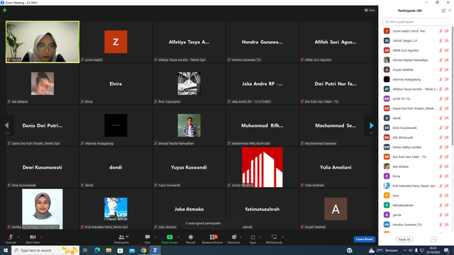The image size is (454, 255).
Task: Open the Participants panel toolbar icon
Action: coord(121,237)
